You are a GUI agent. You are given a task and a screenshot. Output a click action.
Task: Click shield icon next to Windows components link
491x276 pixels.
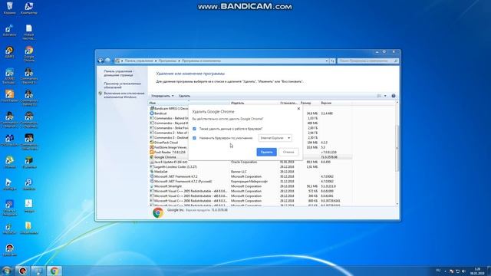[x=101, y=94]
